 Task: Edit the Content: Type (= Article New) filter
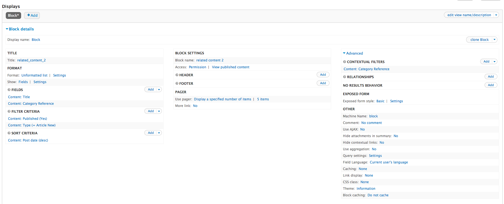(32, 125)
